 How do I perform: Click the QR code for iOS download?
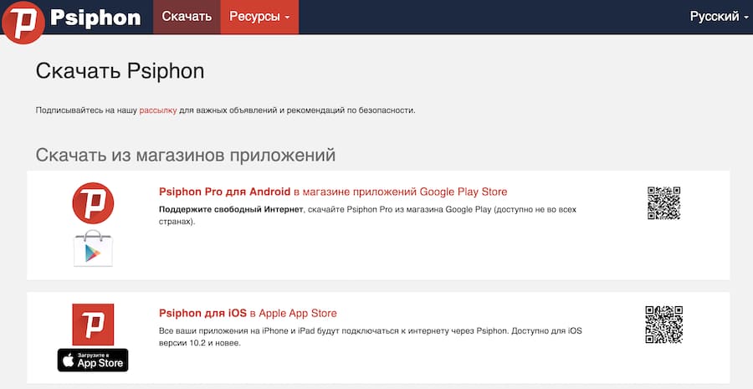point(663,325)
